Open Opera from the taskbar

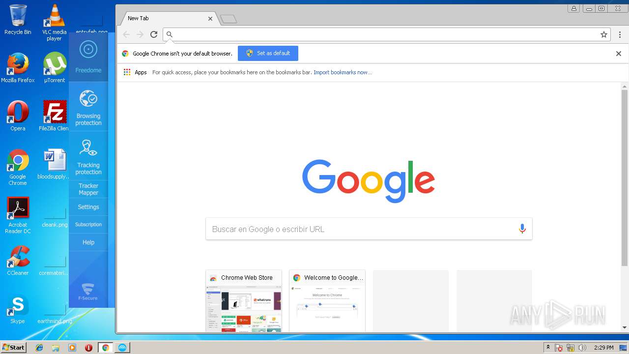pos(88,348)
